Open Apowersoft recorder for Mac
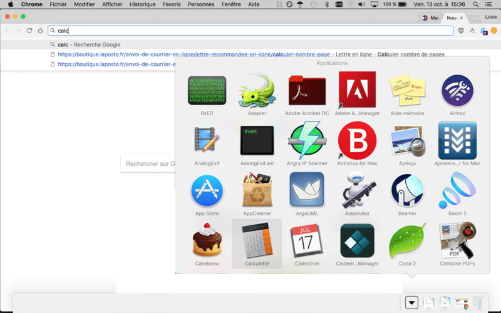 coord(457,140)
